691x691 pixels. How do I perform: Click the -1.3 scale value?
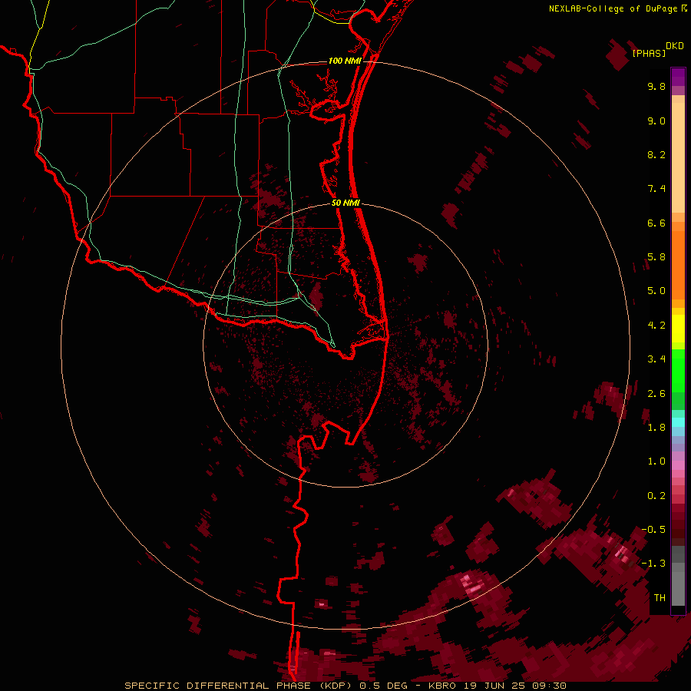[653, 564]
